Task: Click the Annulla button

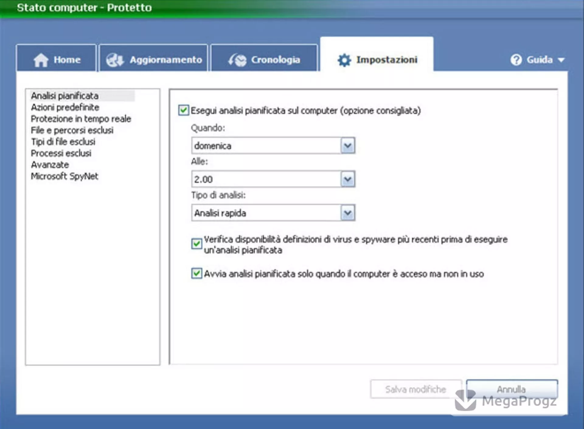Action: [x=512, y=389]
